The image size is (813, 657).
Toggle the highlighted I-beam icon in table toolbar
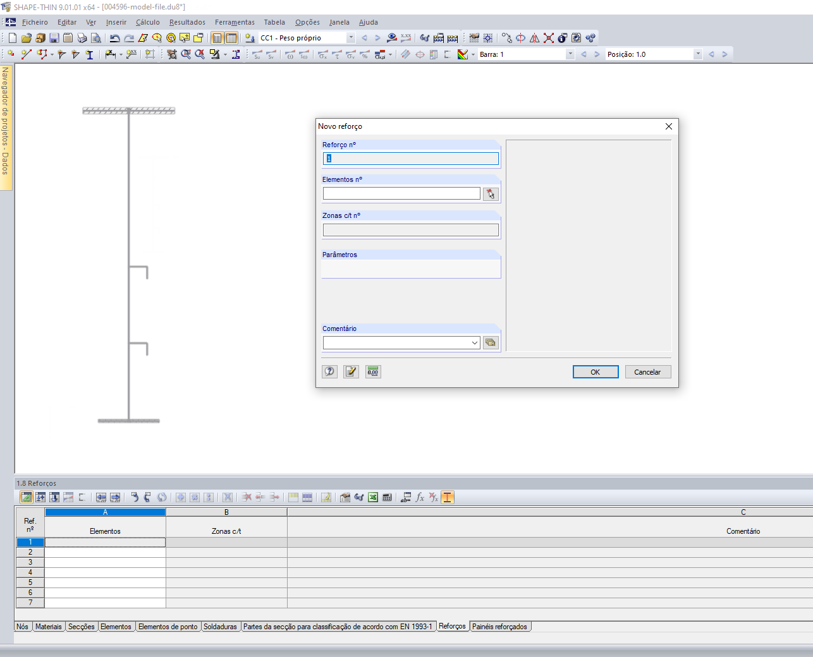(x=448, y=497)
